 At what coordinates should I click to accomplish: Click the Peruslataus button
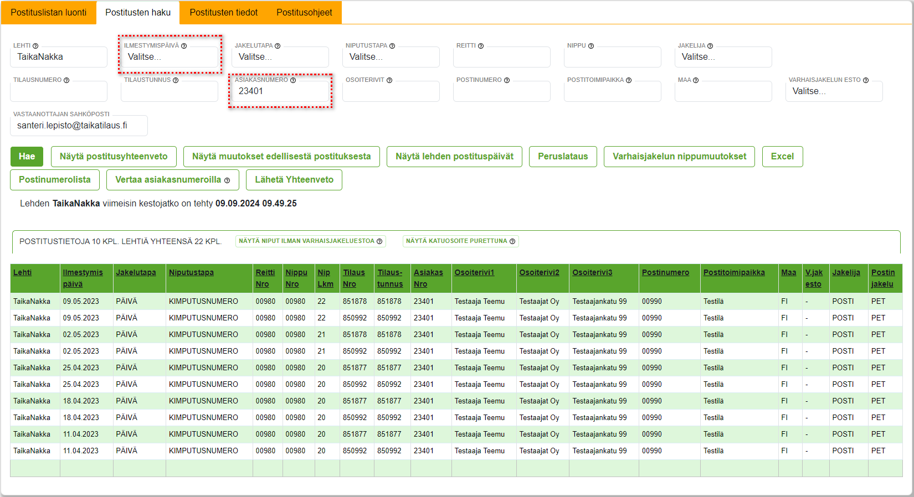click(563, 157)
